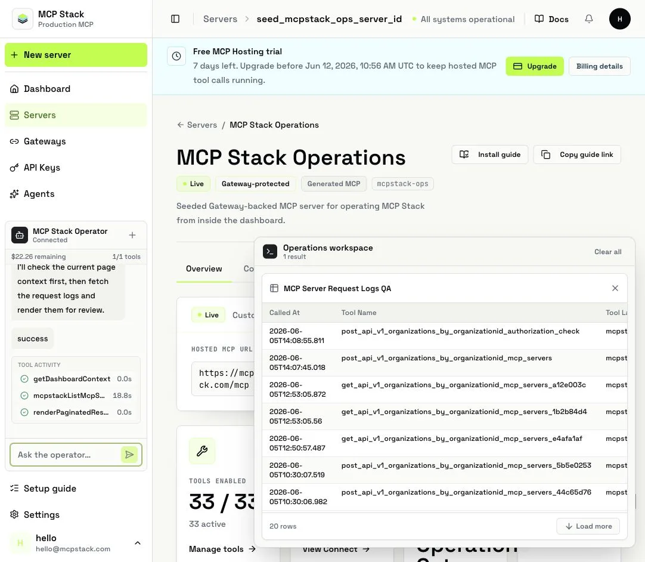645x562 pixels.
Task: Open Billing details
Action: pyautogui.click(x=599, y=66)
